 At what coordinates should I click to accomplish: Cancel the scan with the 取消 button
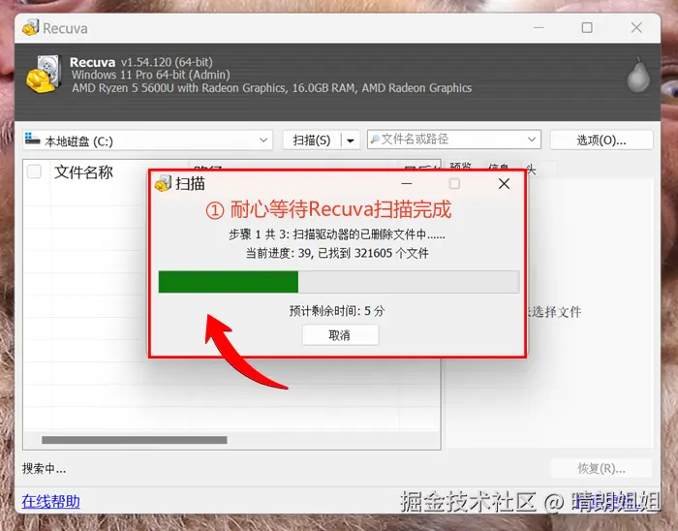(340, 335)
